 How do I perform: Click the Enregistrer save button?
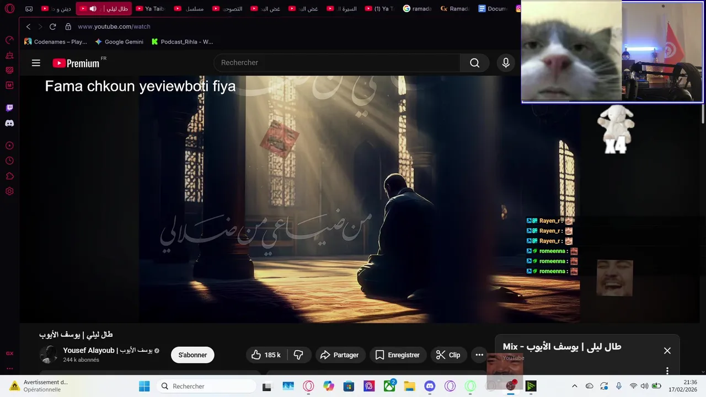397,355
